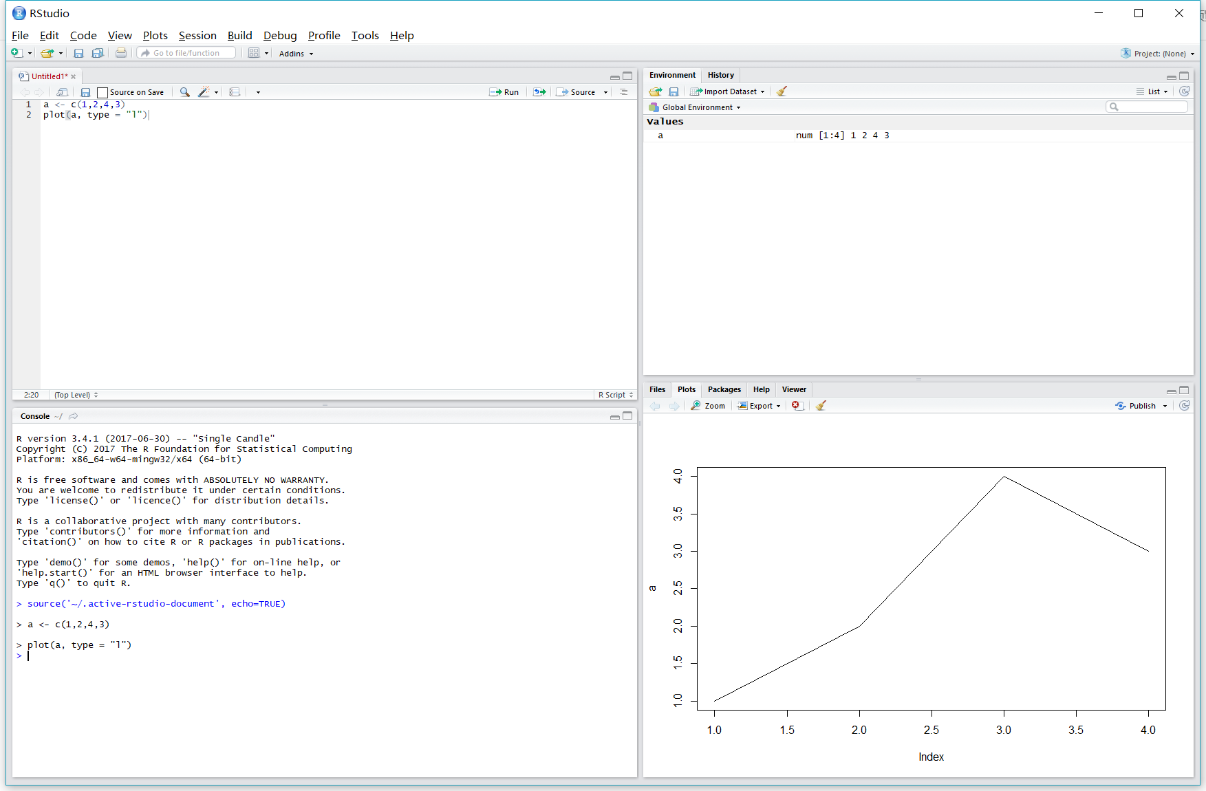The width and height of the screenshot is (1206, 791).
Task: Click the Publish plot button
Action: [x=1136, y=406]
